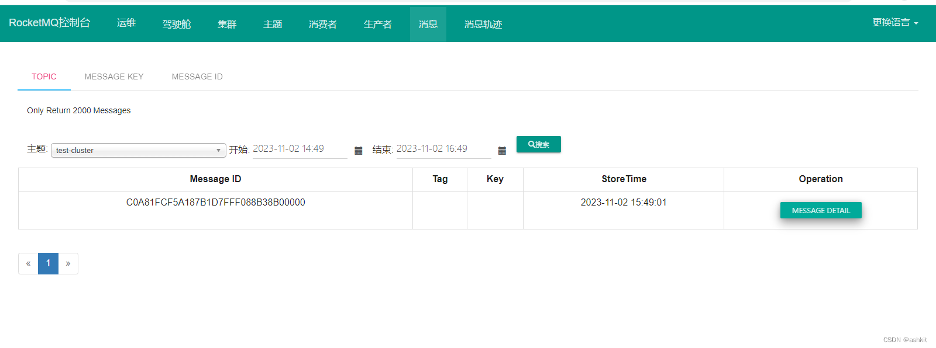
Task: Click the Tag column header
Action: point(440,179)
